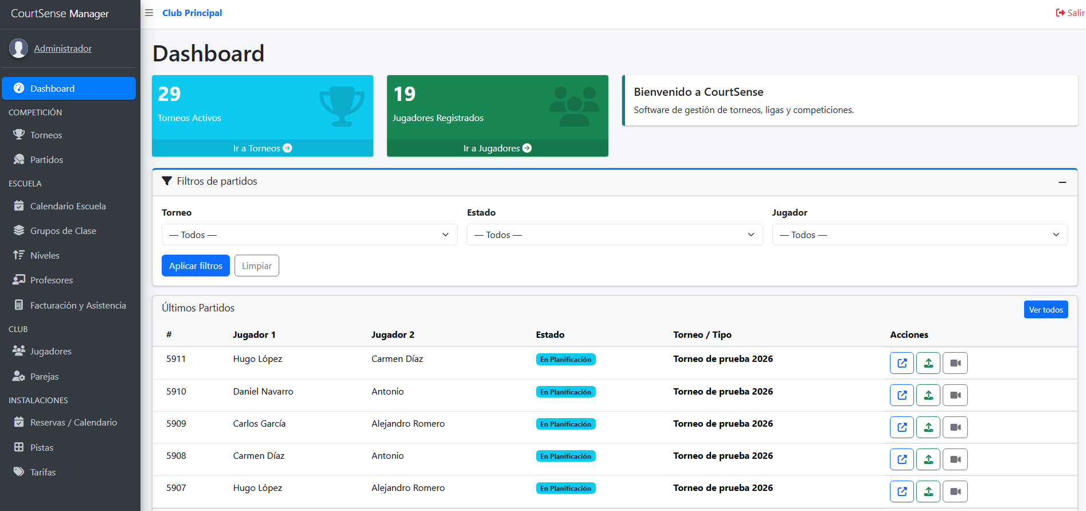Click the video camera icon for match 5911

coord(955,363)
